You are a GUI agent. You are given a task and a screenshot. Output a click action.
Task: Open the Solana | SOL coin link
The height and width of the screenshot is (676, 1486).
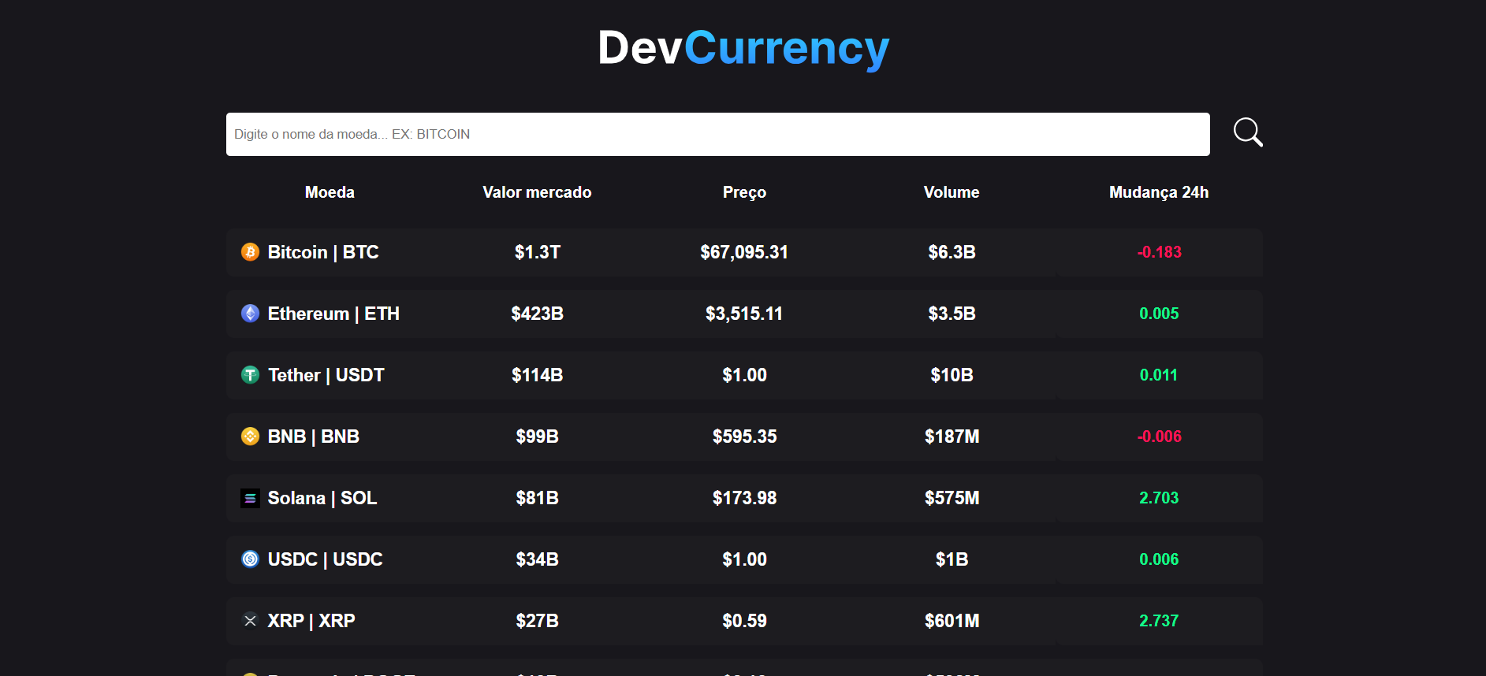click(x=322, y=498)
